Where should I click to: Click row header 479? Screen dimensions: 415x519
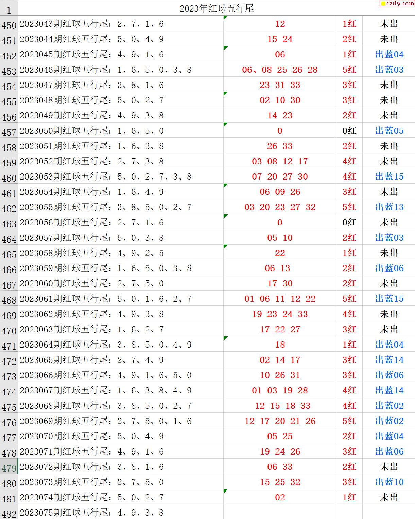pyautogui.click(x=9, y=468)
